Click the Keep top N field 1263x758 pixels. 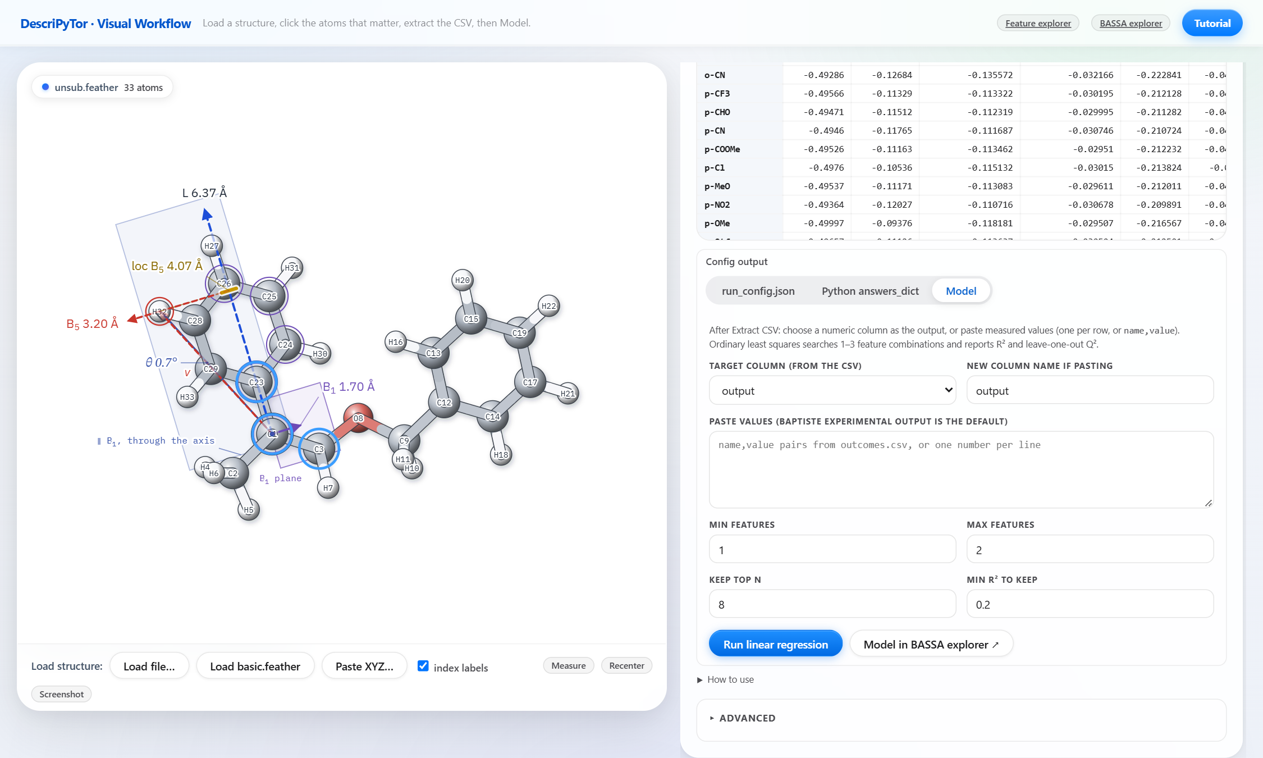pyautogui.click(x=832, y=604)
